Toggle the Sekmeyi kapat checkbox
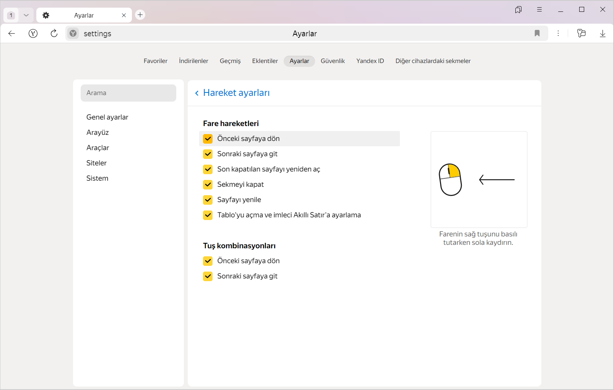614x390 pixels. click(x=208, y=184)
